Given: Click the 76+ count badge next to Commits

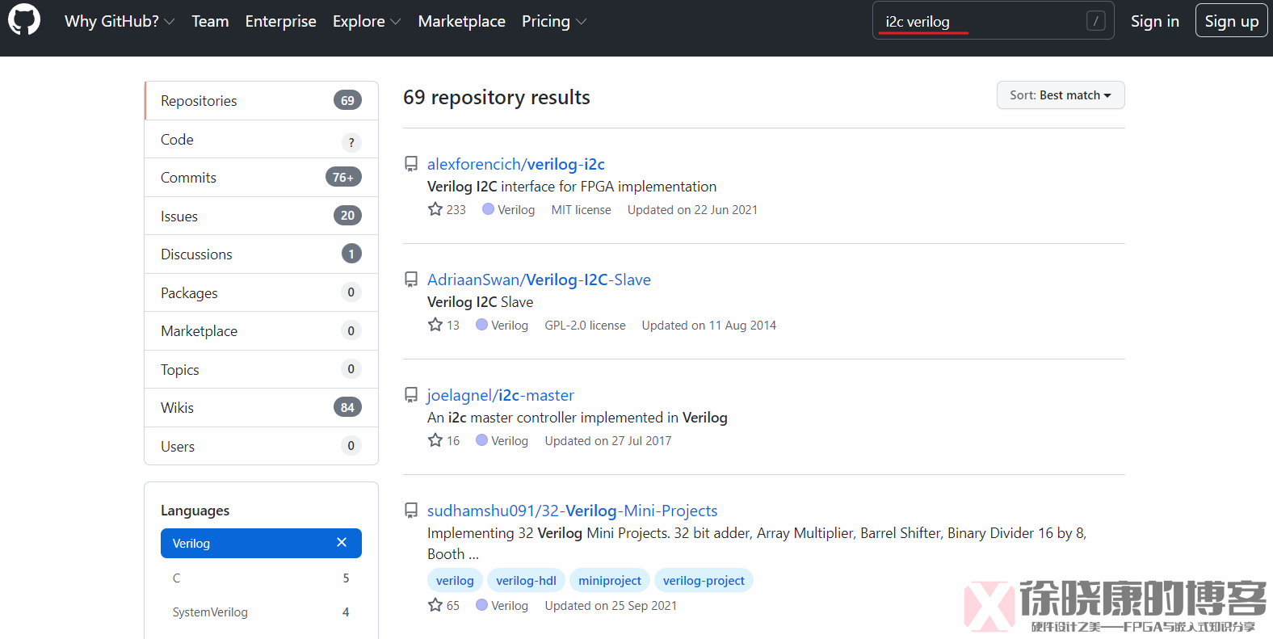Looking at the screenshot, I should [343, 177].
